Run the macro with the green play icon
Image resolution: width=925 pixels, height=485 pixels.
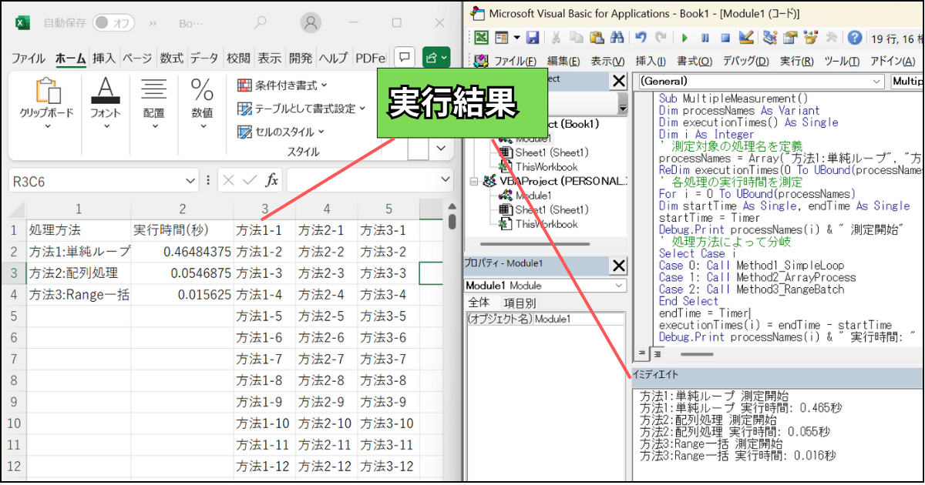point(684,37)
